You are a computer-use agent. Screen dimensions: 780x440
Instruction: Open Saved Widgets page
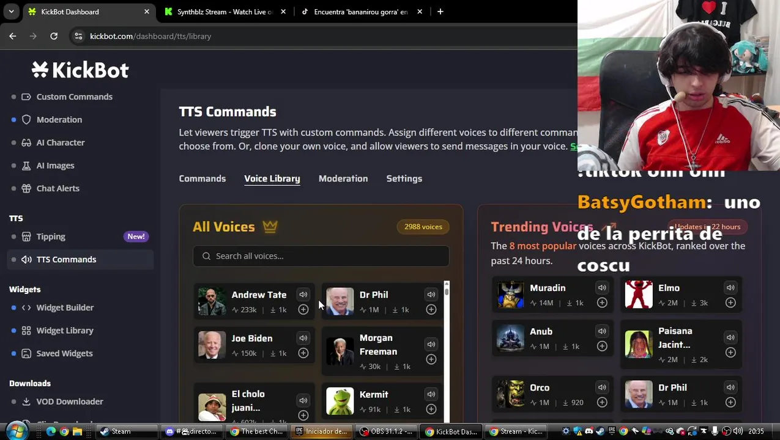(x=64, y=353)
